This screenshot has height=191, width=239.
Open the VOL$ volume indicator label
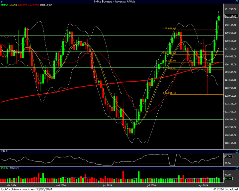coord(4,168)
